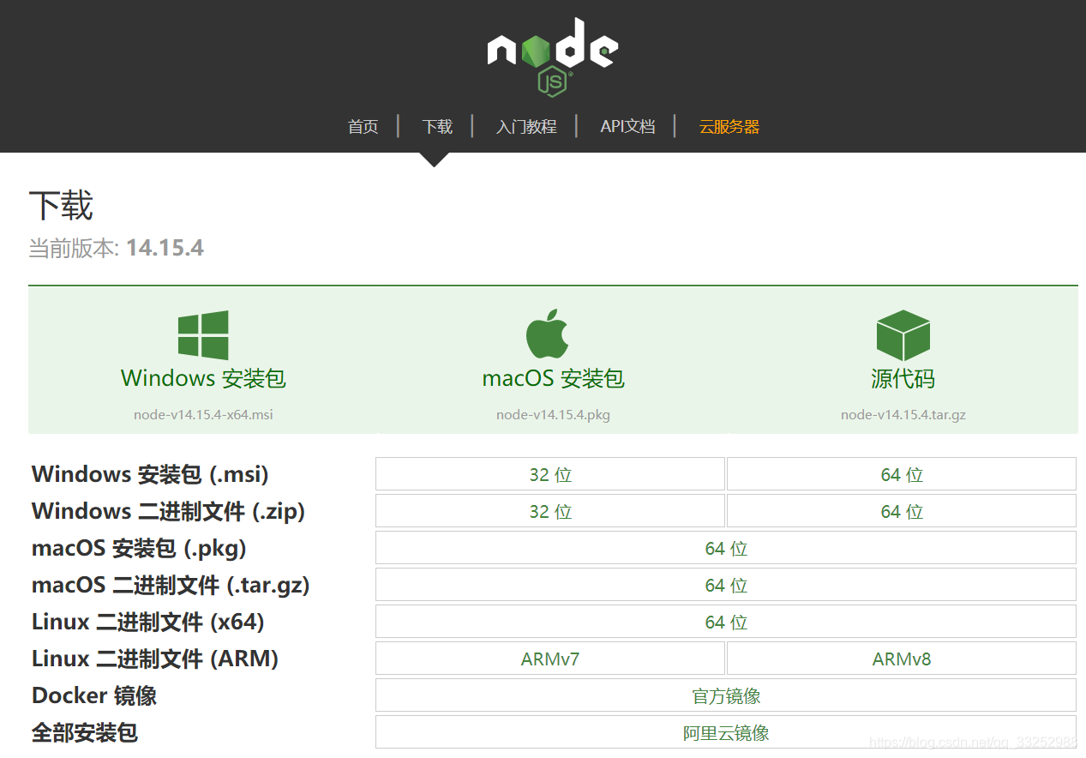
Task: Download node-v14.15.4-x64.msi file name
Action: click(x=203, y=415)
